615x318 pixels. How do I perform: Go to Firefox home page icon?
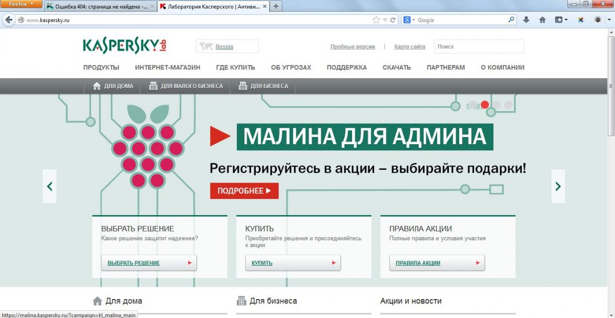pyautogui.click(x=542, y=20)
